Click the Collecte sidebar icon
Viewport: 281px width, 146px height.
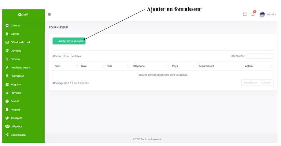(x=7, y=26)
